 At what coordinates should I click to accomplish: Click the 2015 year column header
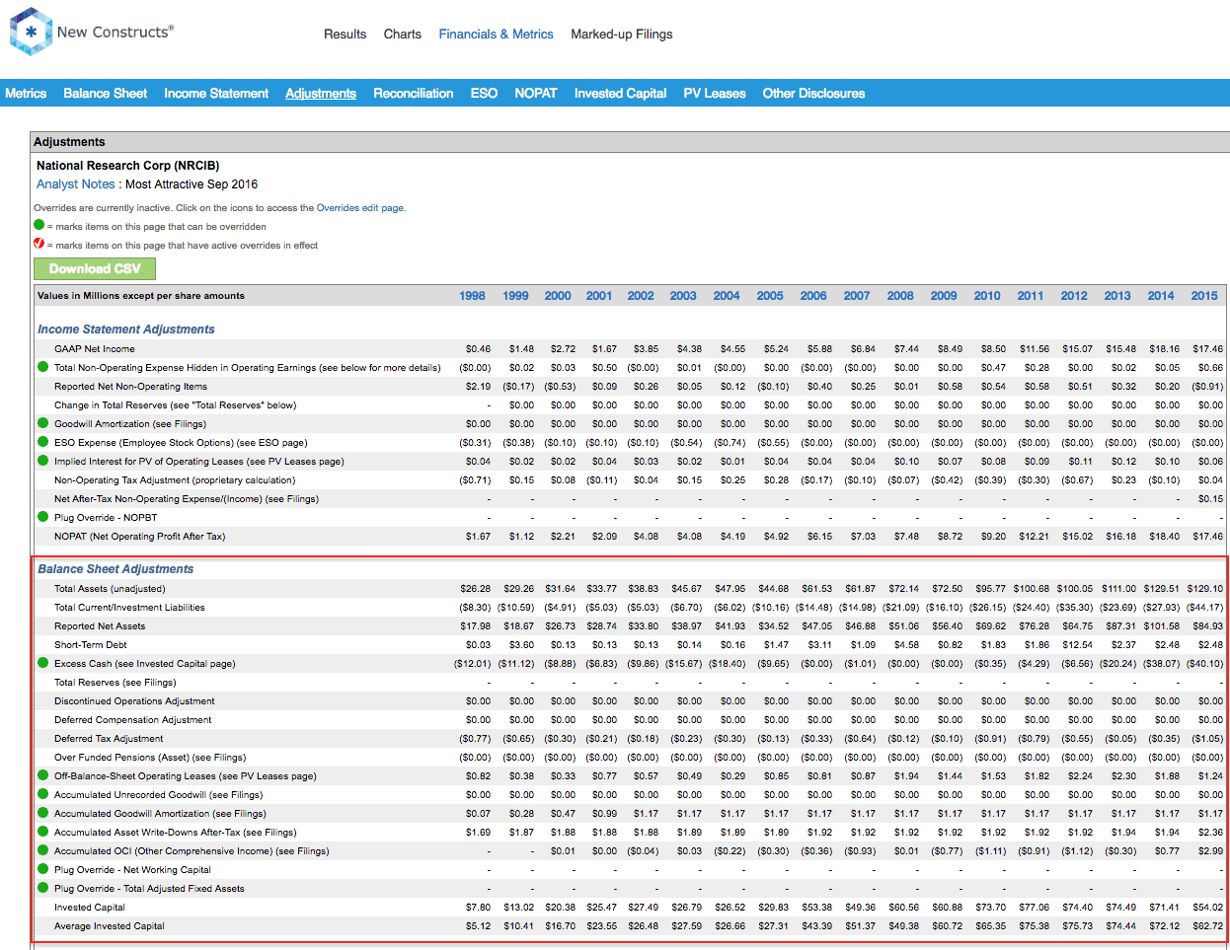(x=1204, y=295)
